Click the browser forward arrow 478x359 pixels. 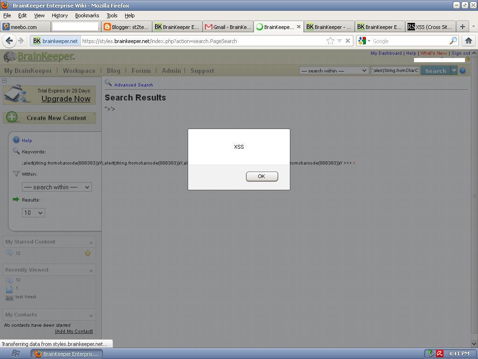pos(21,41)
